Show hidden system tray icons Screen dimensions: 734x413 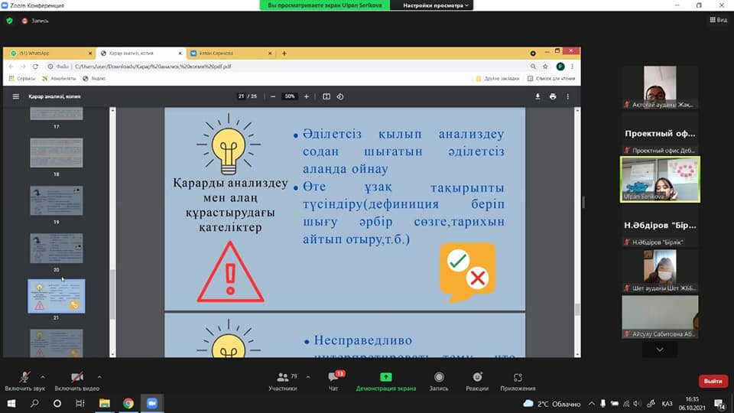tap(592, 404)
